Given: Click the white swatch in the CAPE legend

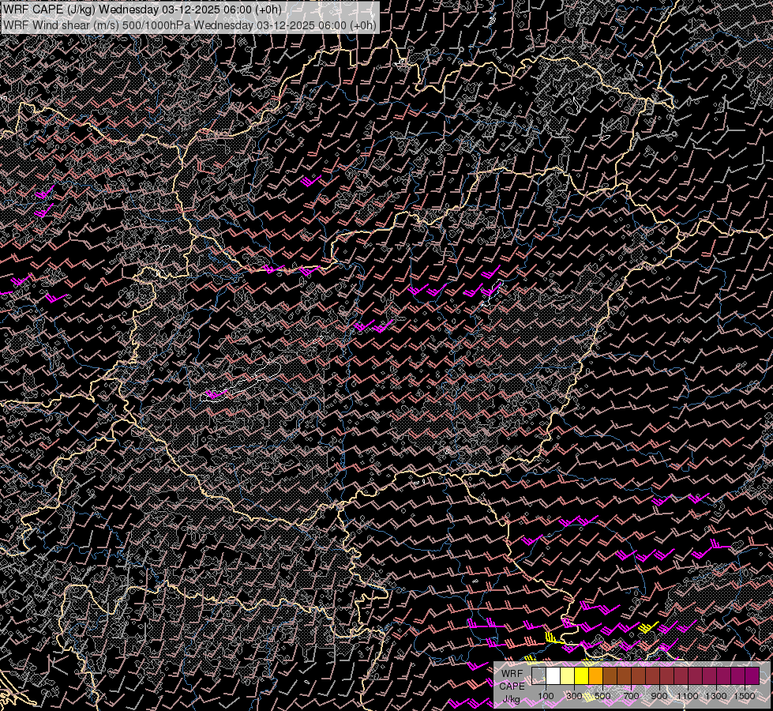Looking at the screenshot, I should pyautogui.click(x=553, y=675).
